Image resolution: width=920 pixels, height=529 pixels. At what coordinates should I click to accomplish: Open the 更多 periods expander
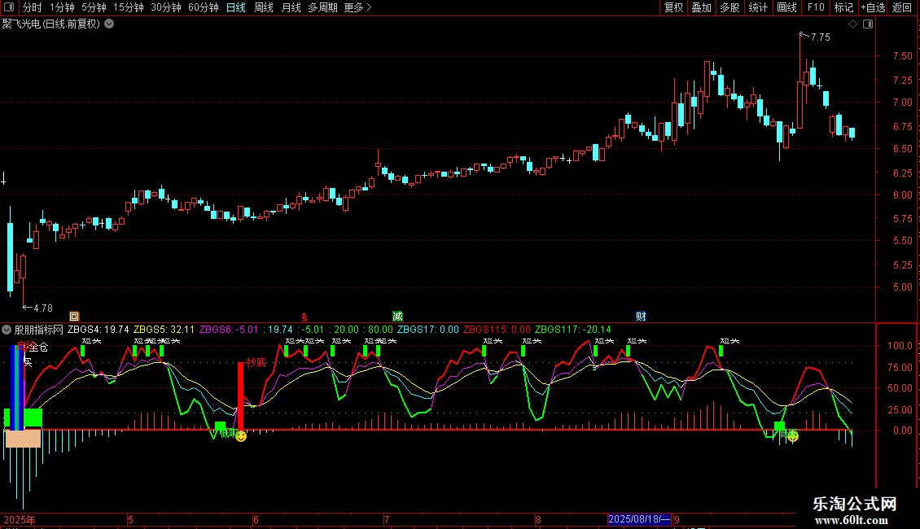click(357, 8)
